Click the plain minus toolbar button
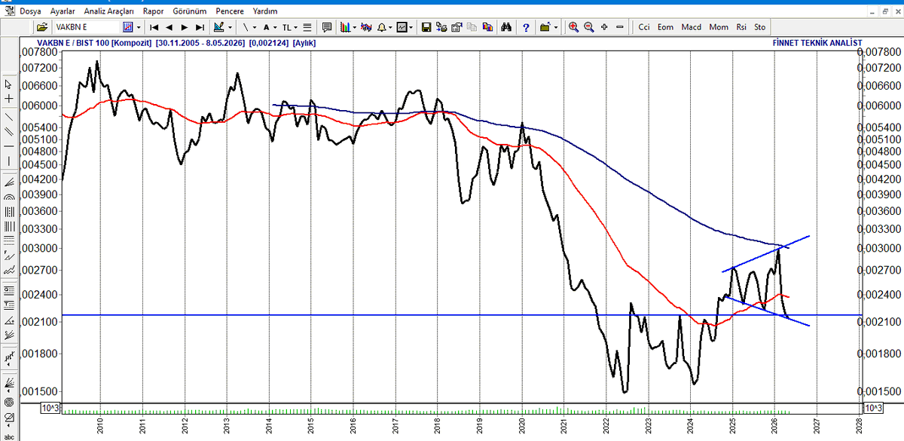This screenshot has height=441, width=904. click(619, 27)
